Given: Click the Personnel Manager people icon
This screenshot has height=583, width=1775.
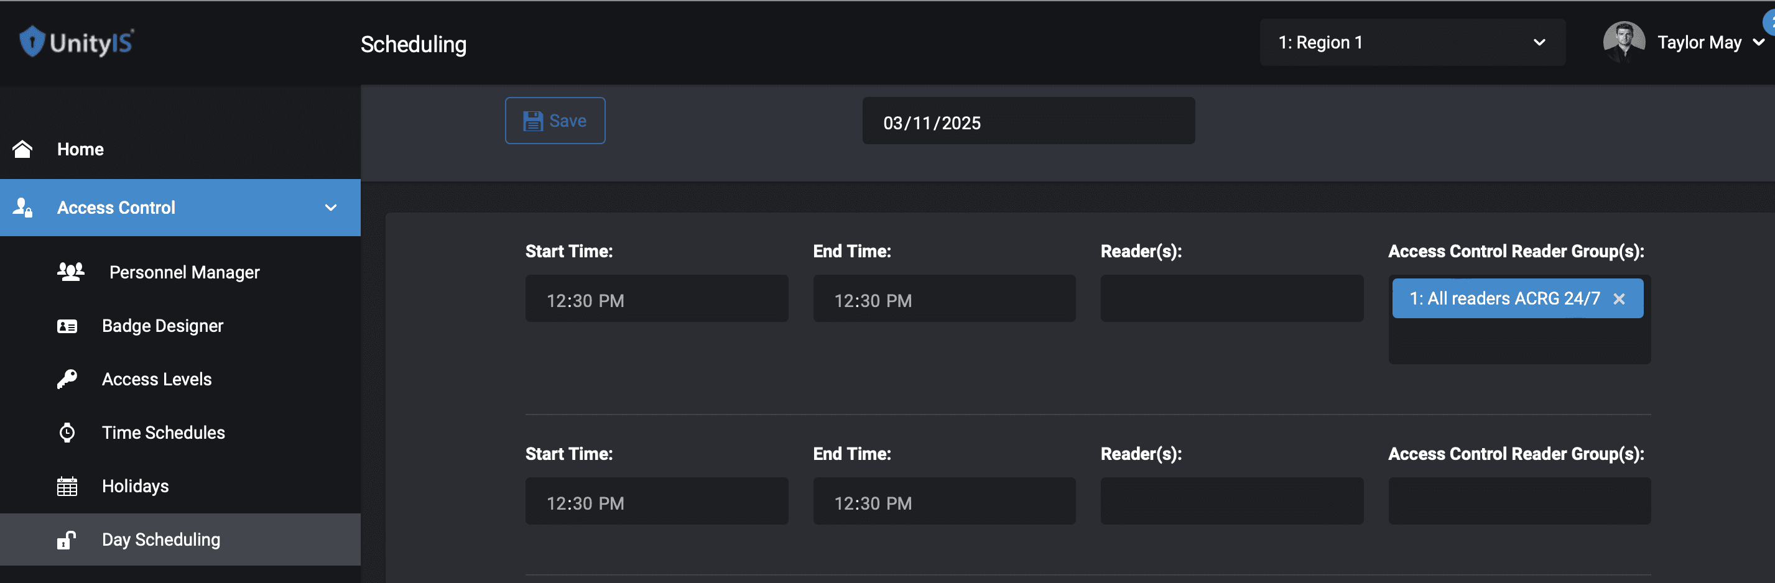Looking at the screenshot, I should [x=70, y=272].
